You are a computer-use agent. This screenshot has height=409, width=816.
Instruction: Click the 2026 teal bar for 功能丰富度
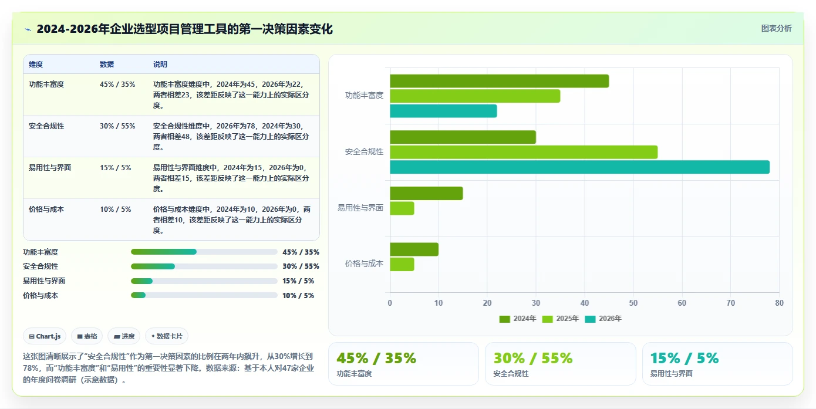coord(443,111)
